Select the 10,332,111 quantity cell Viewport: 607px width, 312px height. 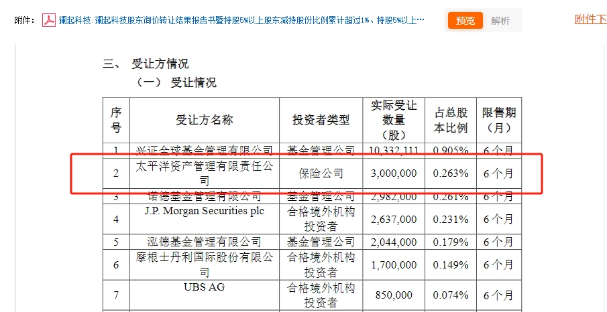(394, 151)
